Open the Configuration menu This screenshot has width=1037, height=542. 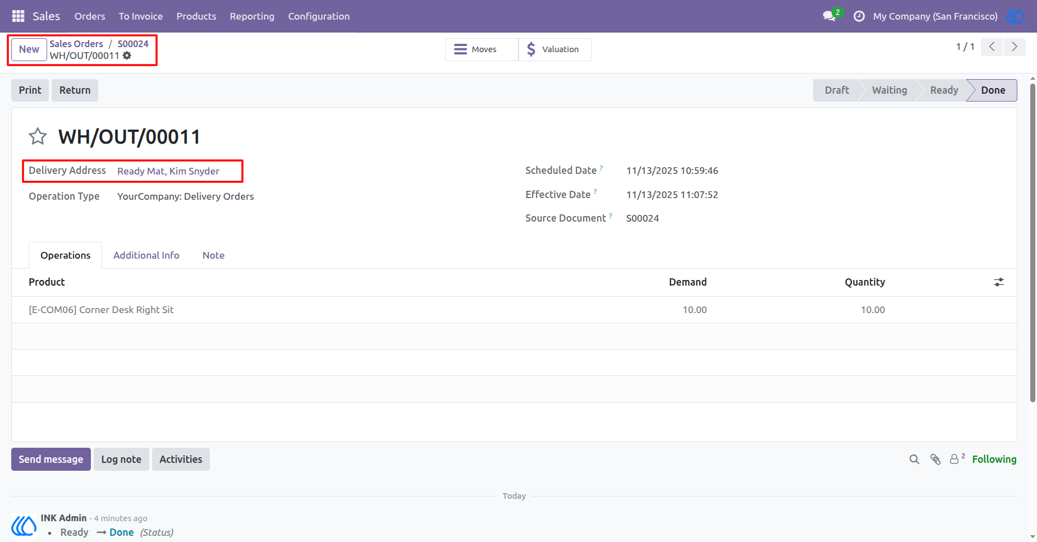(319, 16)
